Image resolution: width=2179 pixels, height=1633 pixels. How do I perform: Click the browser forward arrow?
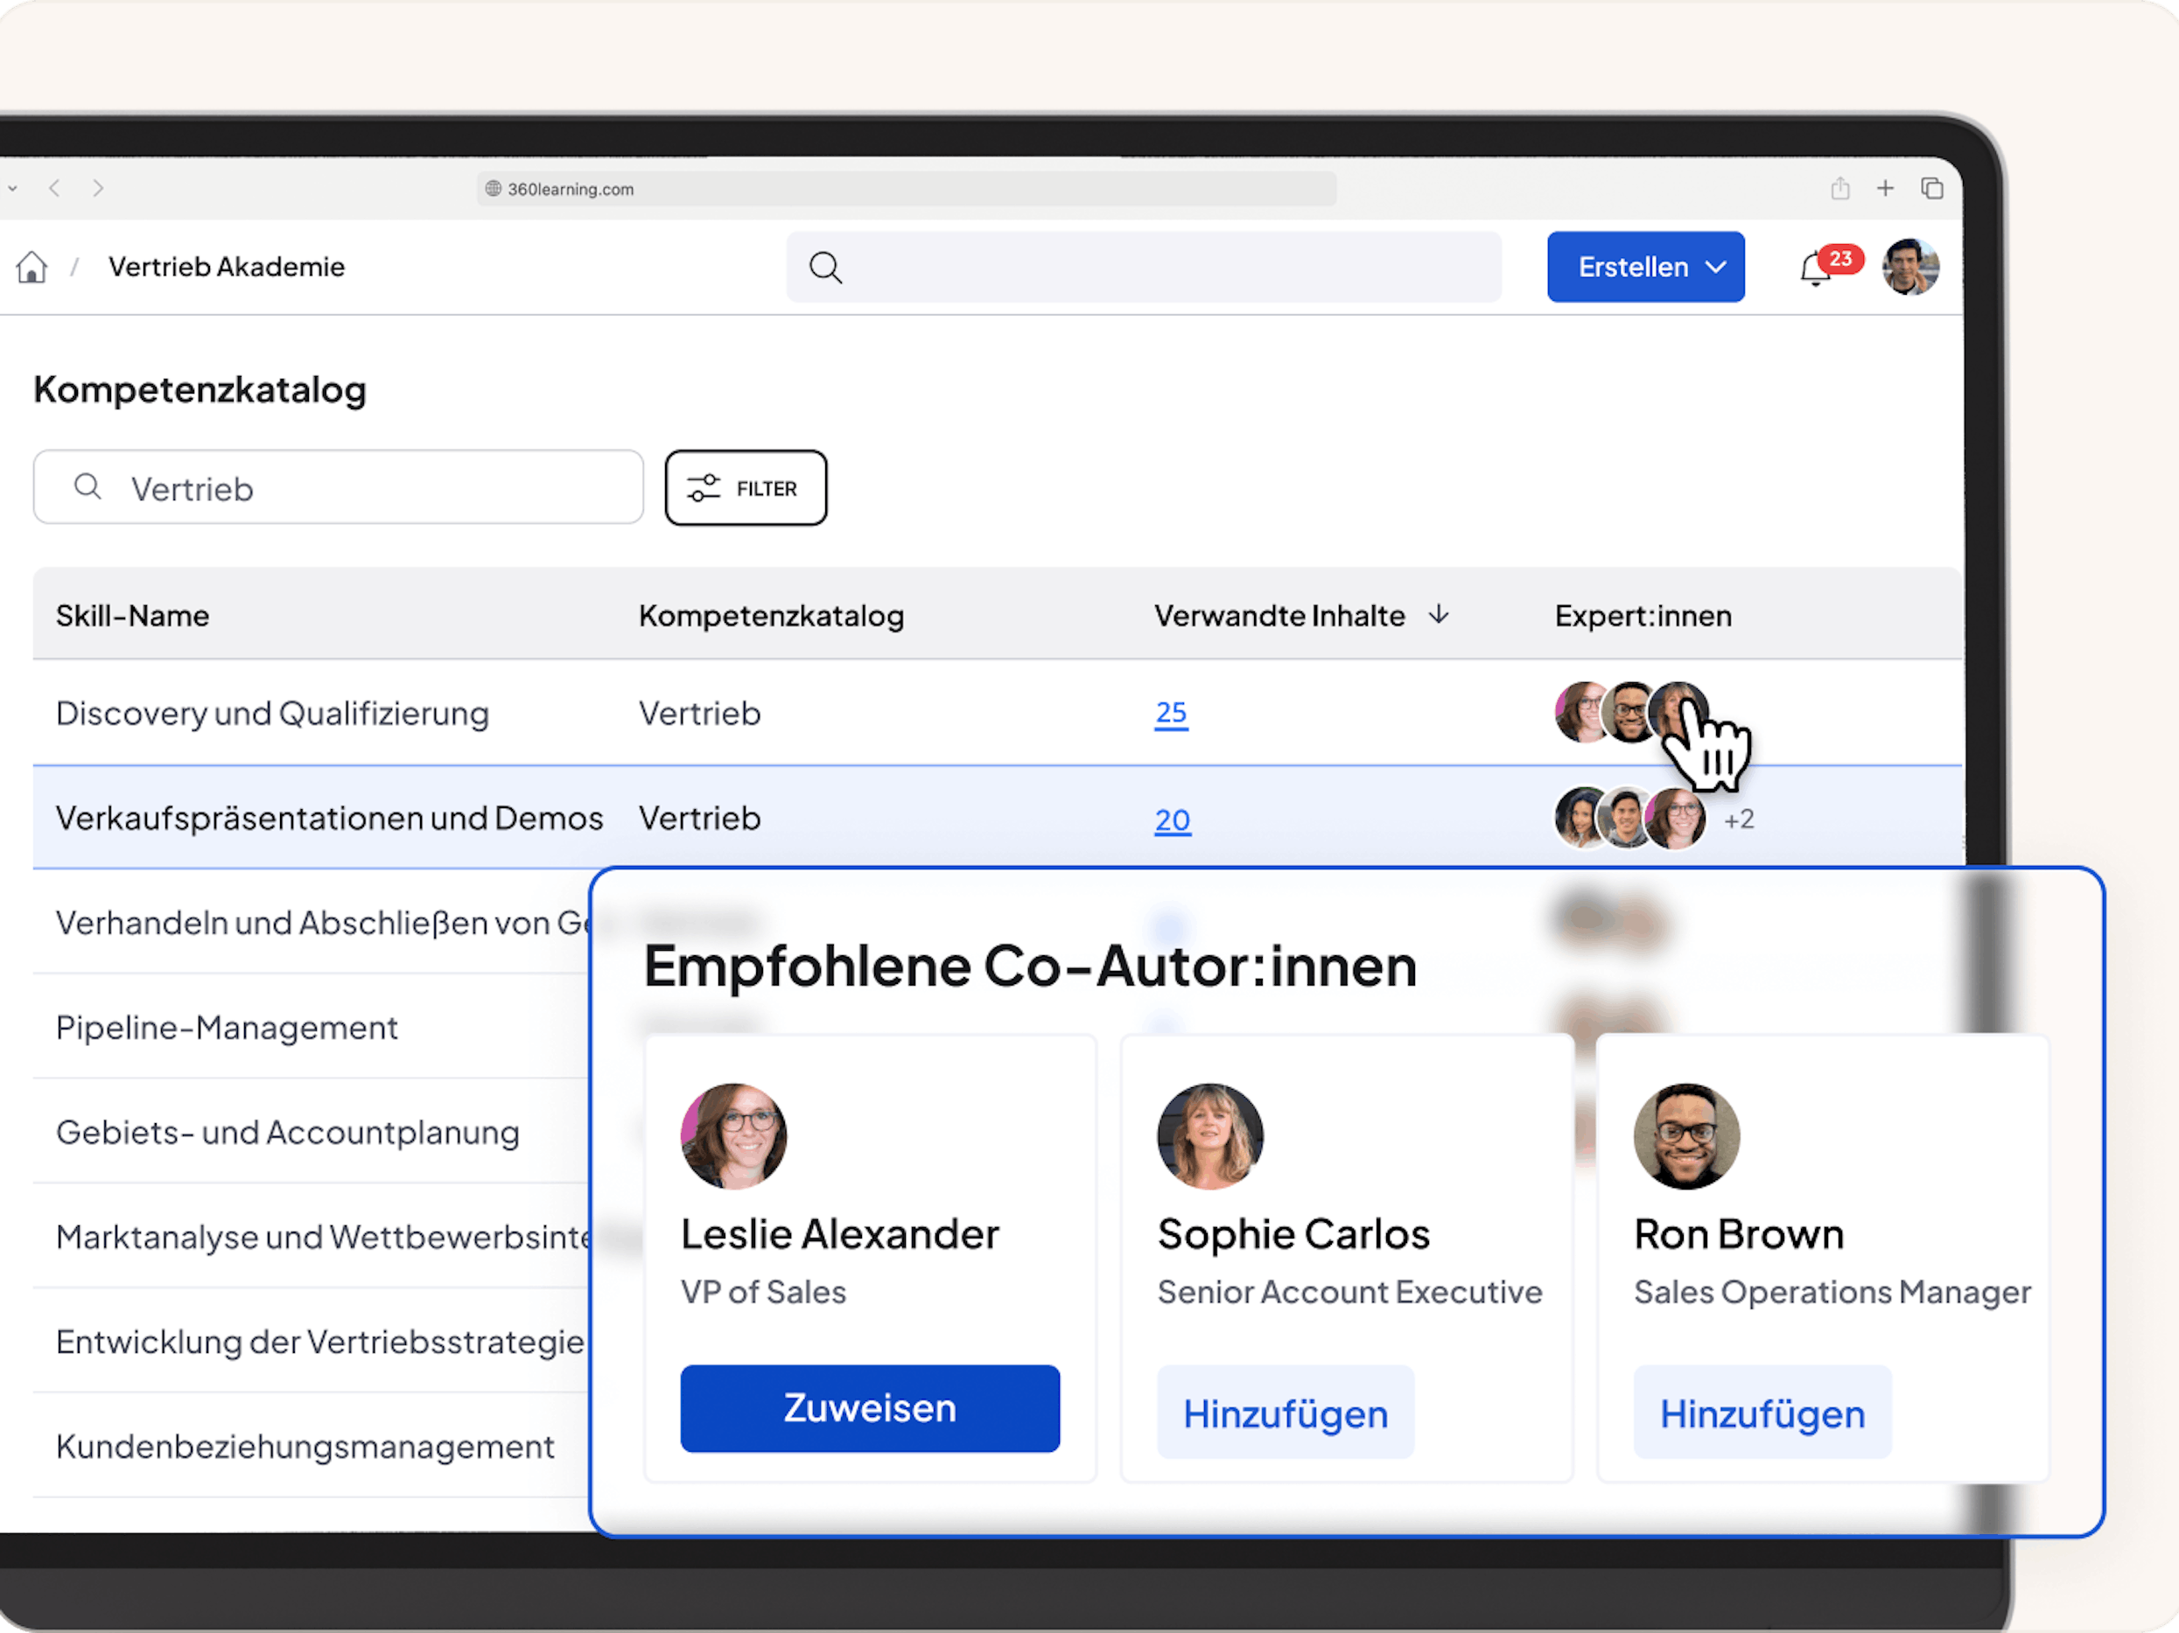point(99,188)
